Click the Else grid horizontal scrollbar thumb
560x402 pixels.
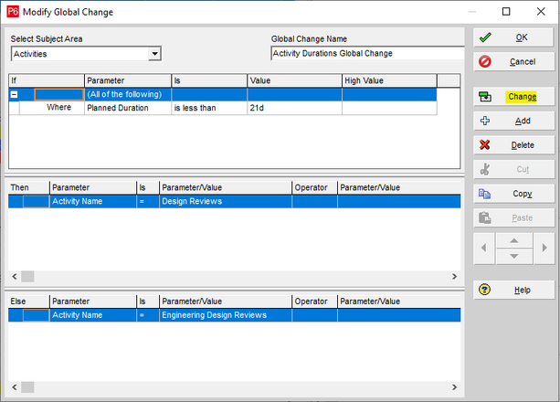pyautogui.click(x=27, y=387)
